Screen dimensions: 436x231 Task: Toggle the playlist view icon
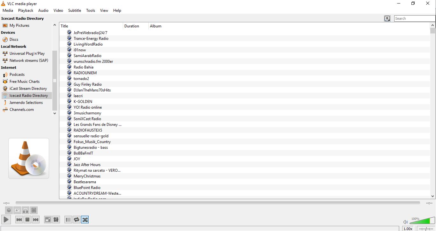pos(68,220)
